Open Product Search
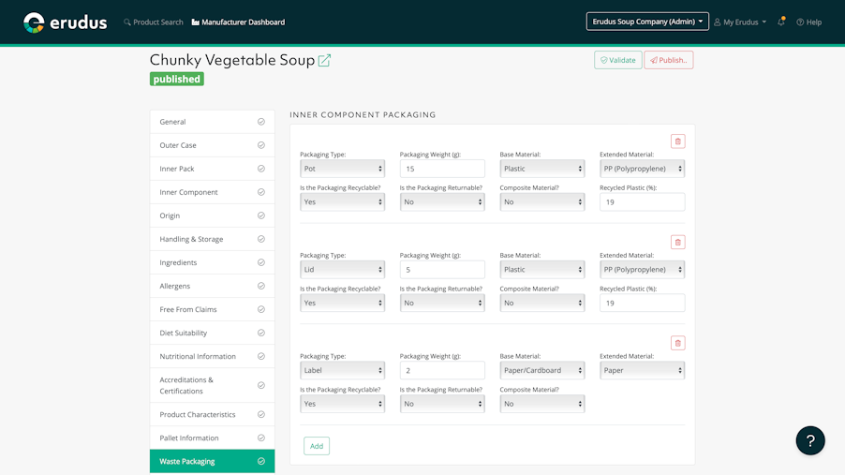This screenshot has width=845, height=475. pos(154,22)
